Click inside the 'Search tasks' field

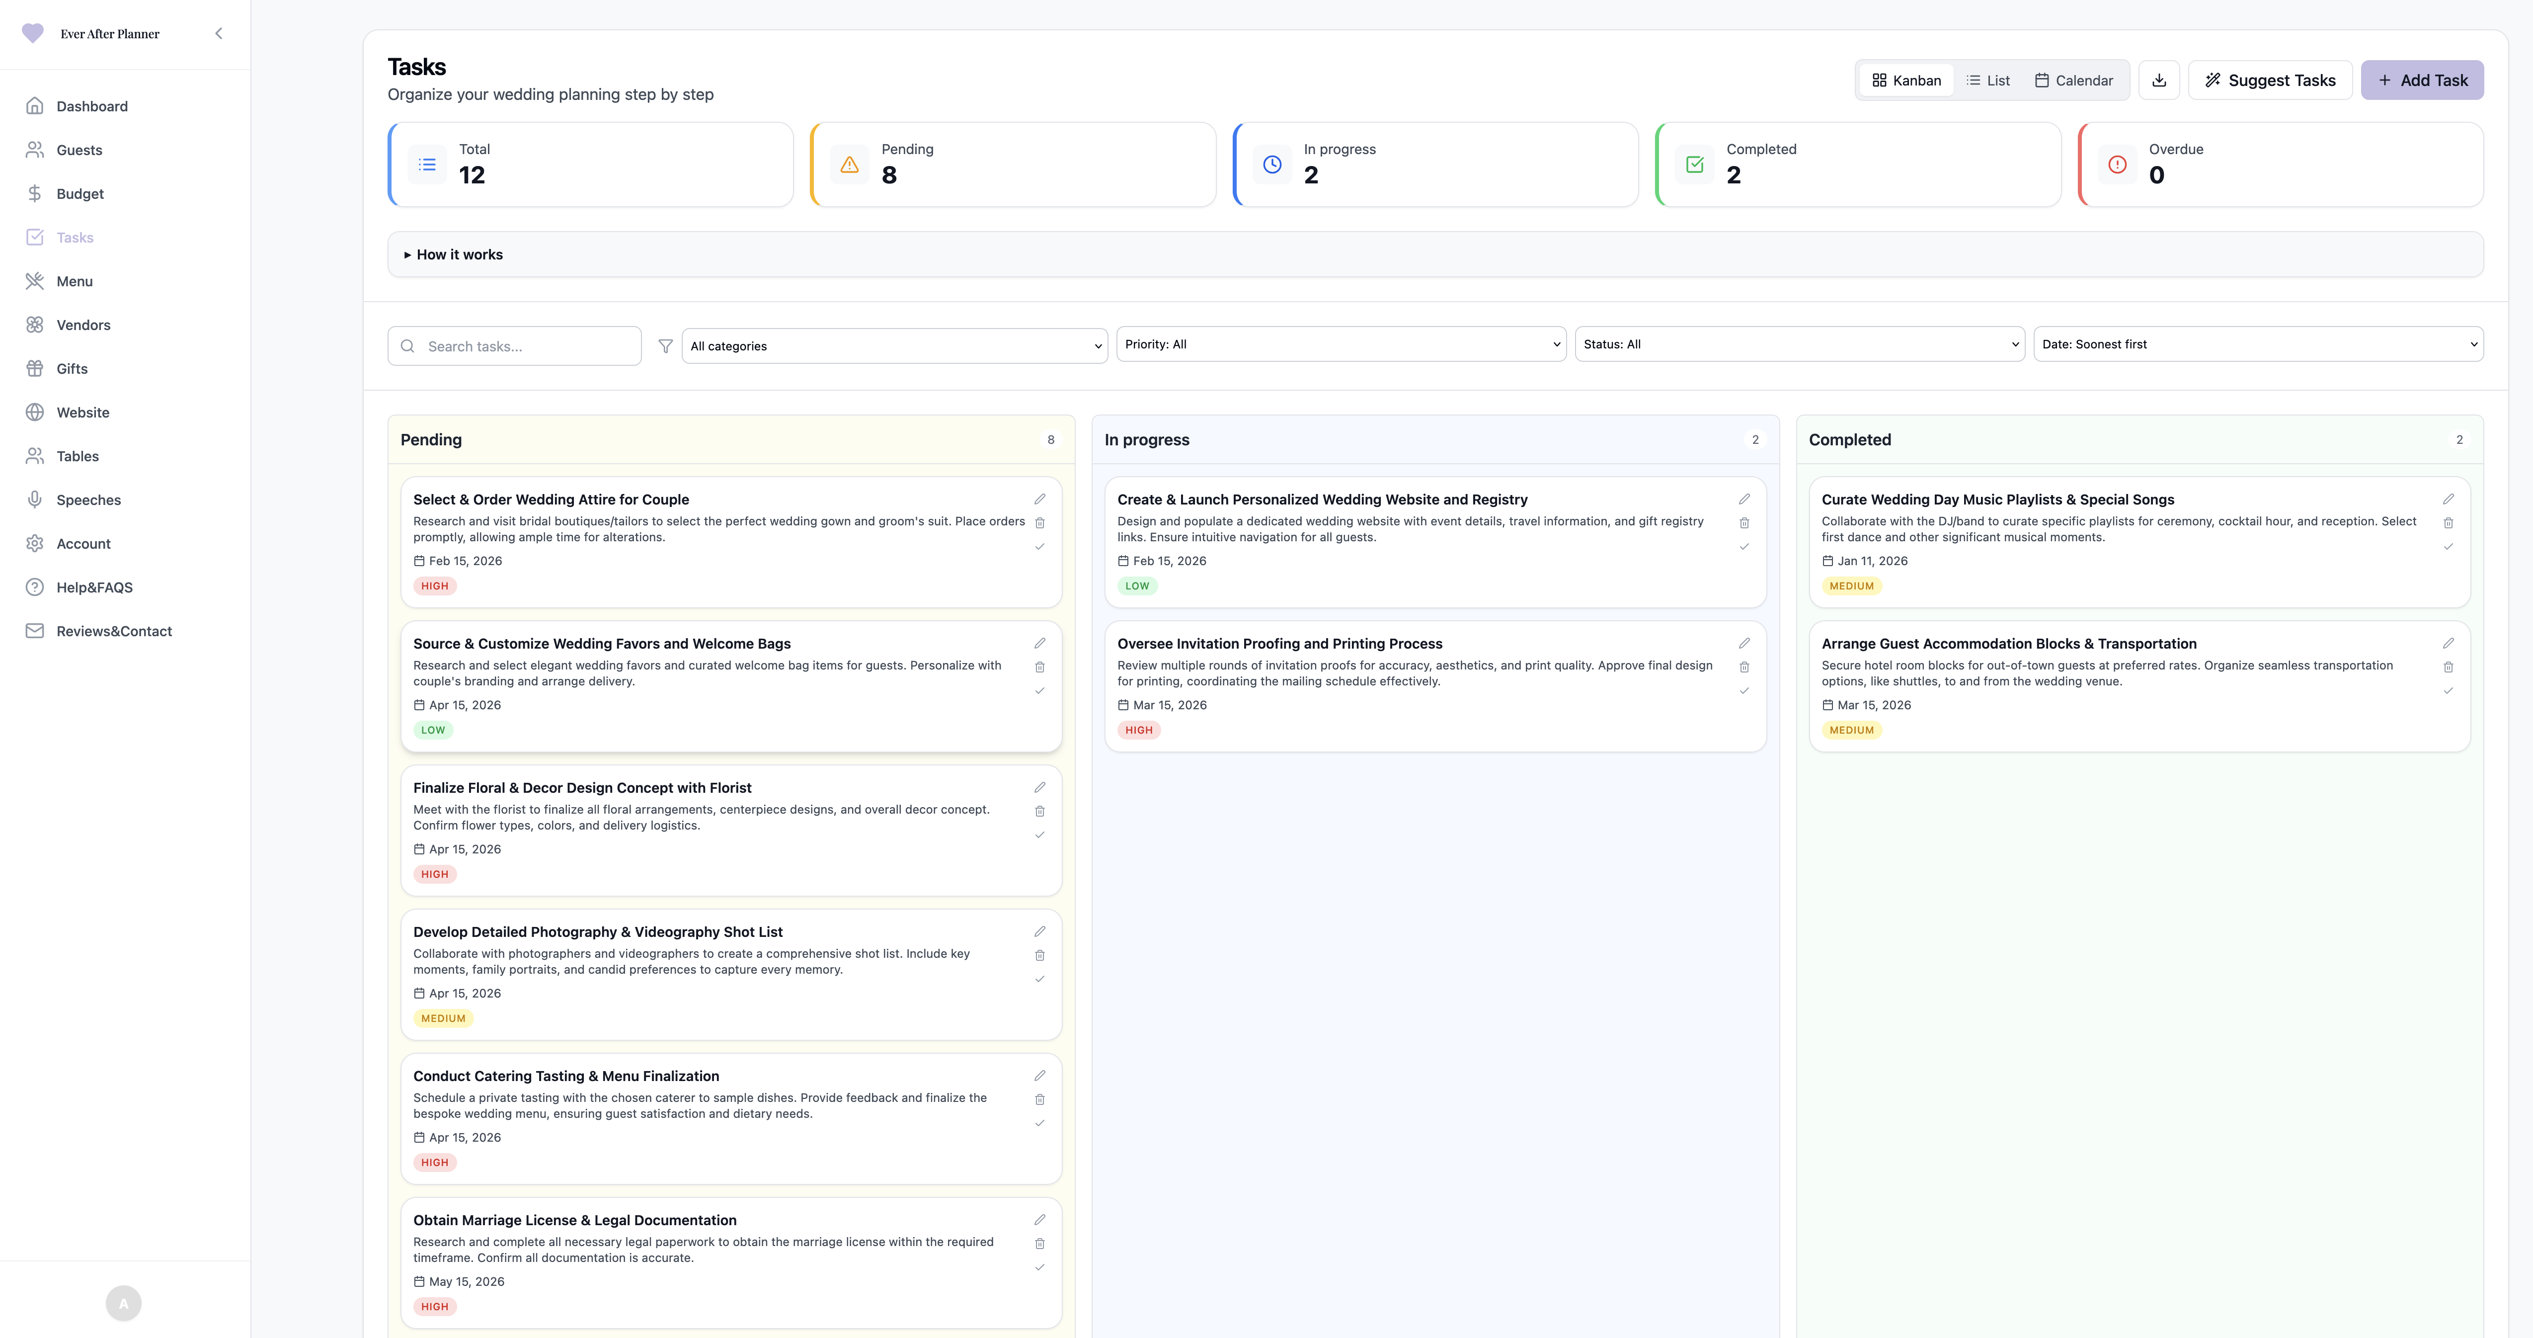(514, 345)
